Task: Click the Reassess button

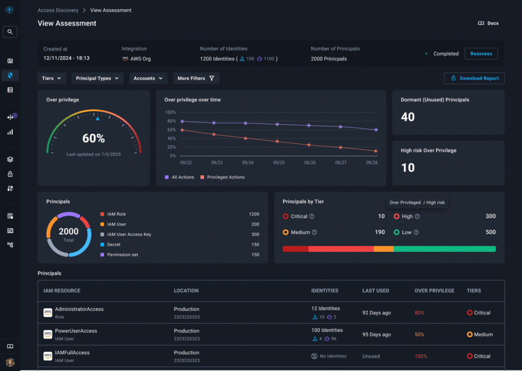Action: point(481,54)
